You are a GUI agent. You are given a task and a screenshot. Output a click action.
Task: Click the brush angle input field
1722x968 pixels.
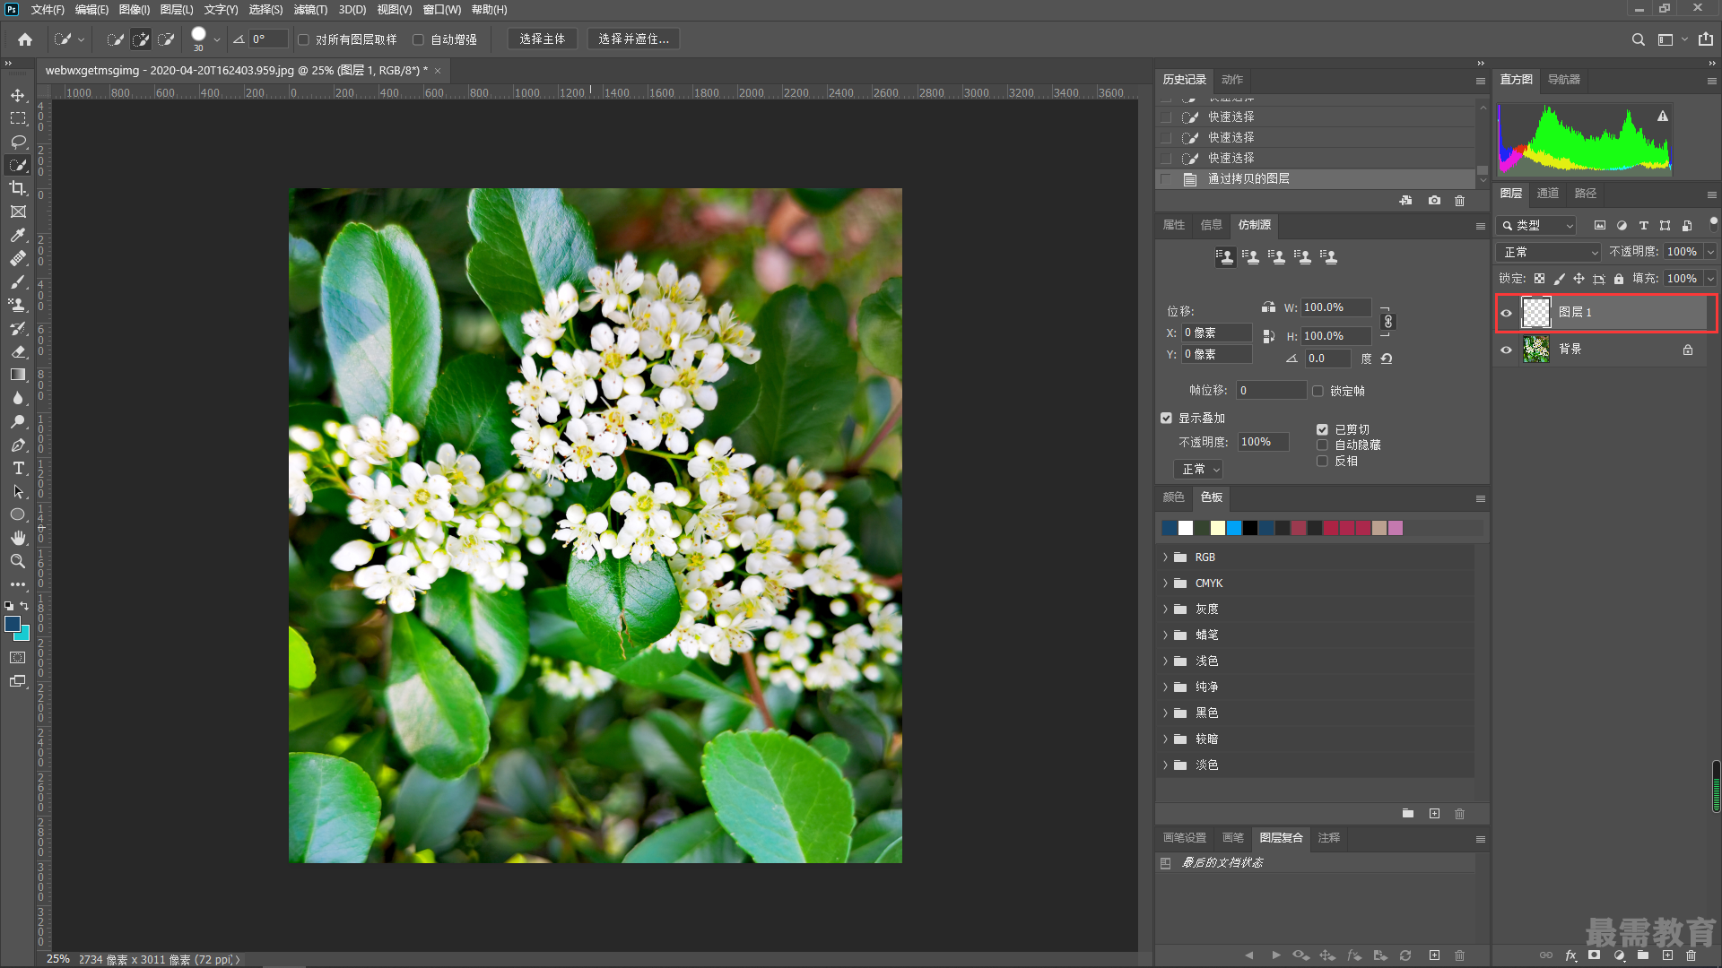point(269,39)
